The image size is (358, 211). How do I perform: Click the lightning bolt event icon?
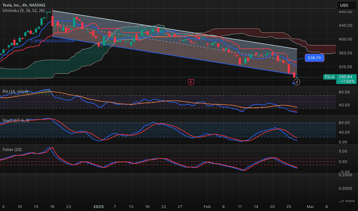click(297, 82)
